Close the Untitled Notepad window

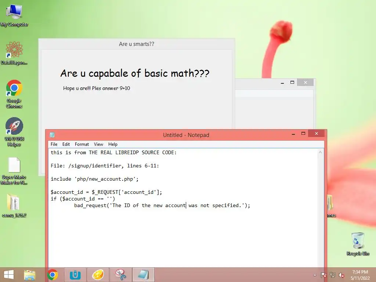[316, 134]
